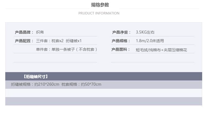The image size is (208, 114).
Task: Click the empty white row below the size row
Action: pos(104,93)
